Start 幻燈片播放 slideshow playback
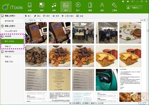 tap(68, 16)
